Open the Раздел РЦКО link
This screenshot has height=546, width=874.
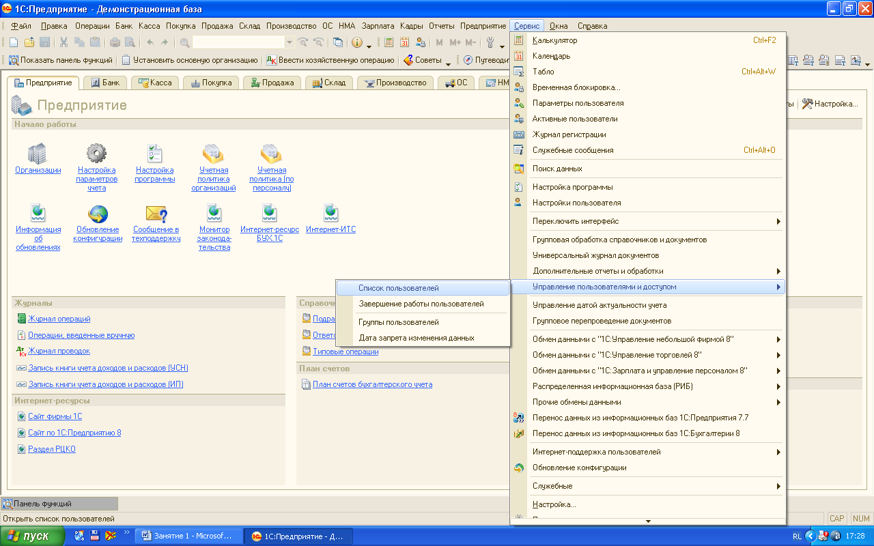point(52,449)
